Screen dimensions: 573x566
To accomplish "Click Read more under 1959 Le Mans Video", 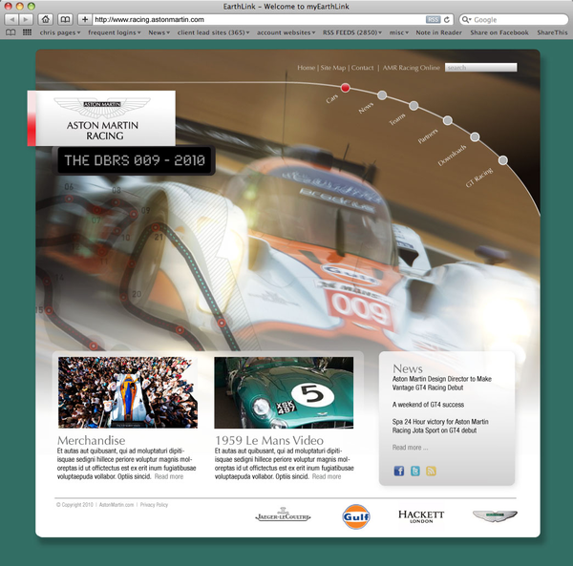I will pyautogui.click(x=327, y=476).
